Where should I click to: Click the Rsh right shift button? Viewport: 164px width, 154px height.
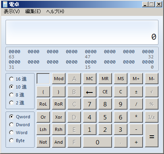pyautogui.click(x=59, y=129)
